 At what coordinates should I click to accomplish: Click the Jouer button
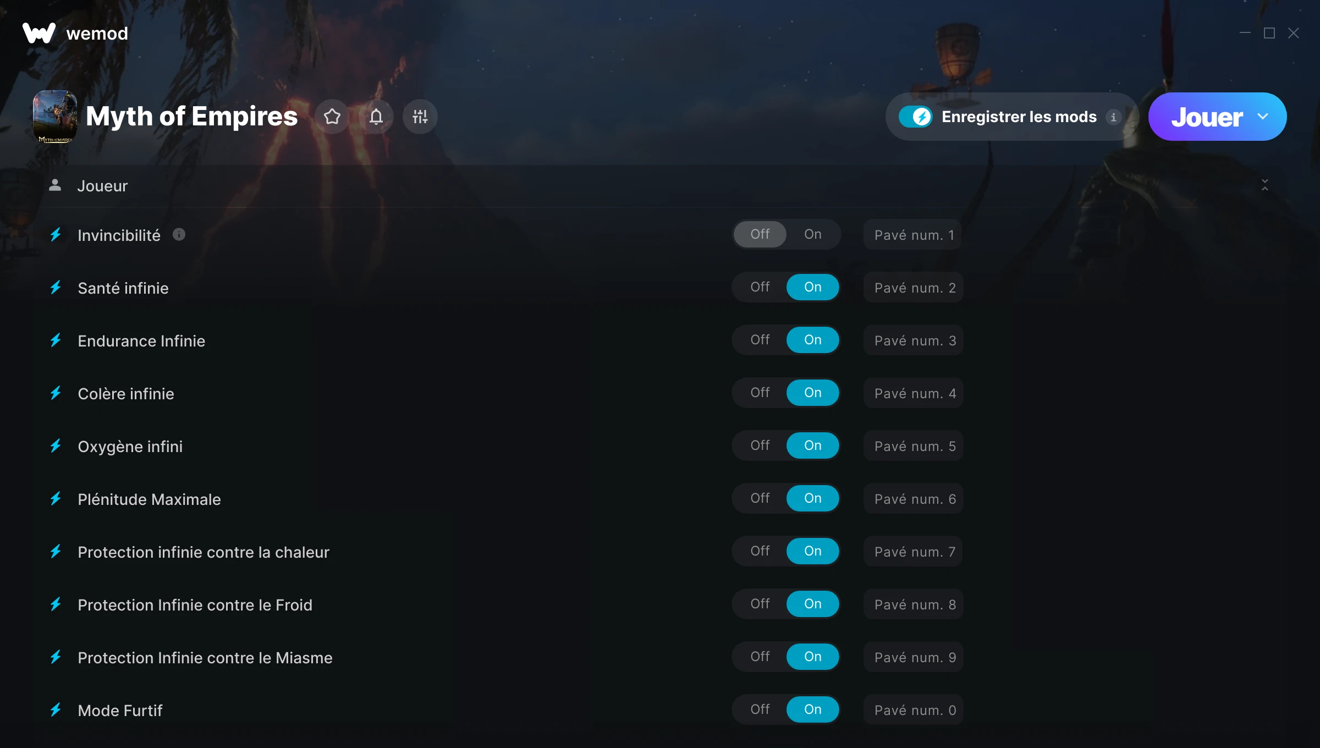1207,117
